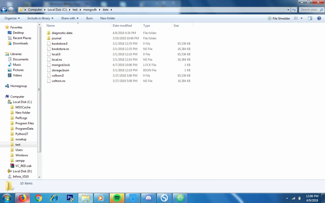This screenshot has height=203, width=325.
Task: Create a New folder
Action: (x=108, y=18)
